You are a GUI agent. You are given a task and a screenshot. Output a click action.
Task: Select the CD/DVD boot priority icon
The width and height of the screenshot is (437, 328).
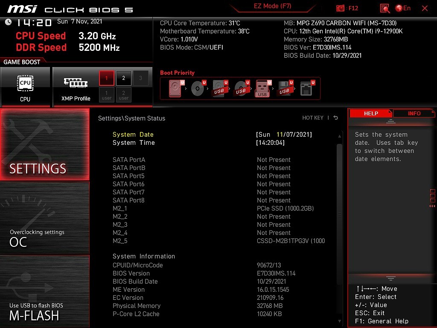(198, 88)
